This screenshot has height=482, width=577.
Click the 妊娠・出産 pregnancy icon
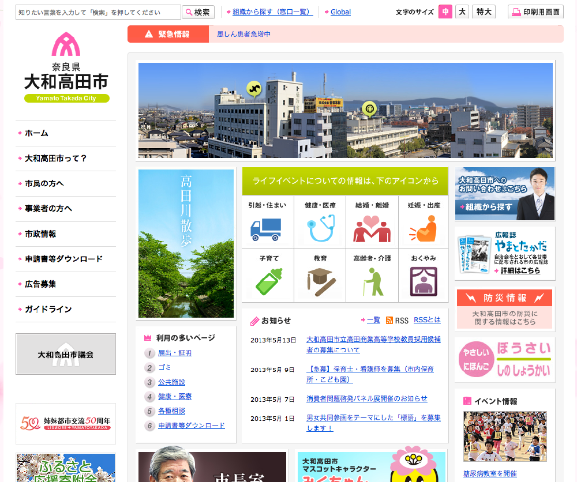coord(424,228)
